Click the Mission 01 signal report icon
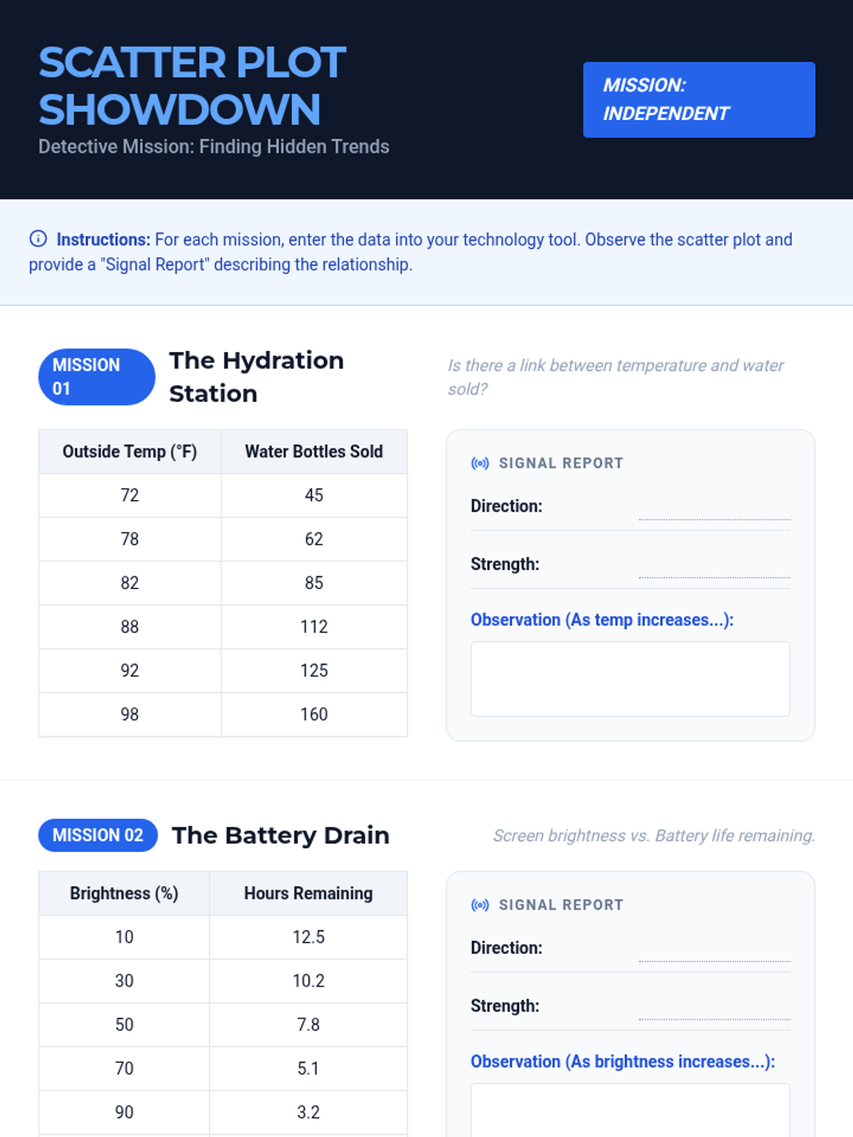 480,463
